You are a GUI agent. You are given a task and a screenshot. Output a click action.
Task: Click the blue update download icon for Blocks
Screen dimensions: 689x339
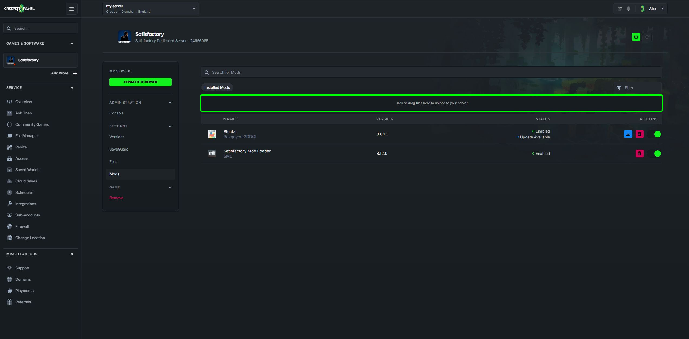click(x=628, y=134)
